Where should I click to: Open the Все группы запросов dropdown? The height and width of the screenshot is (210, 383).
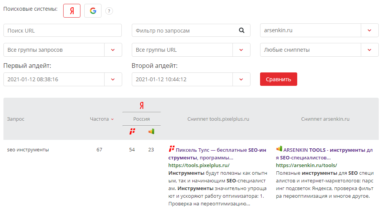[62, 50]
